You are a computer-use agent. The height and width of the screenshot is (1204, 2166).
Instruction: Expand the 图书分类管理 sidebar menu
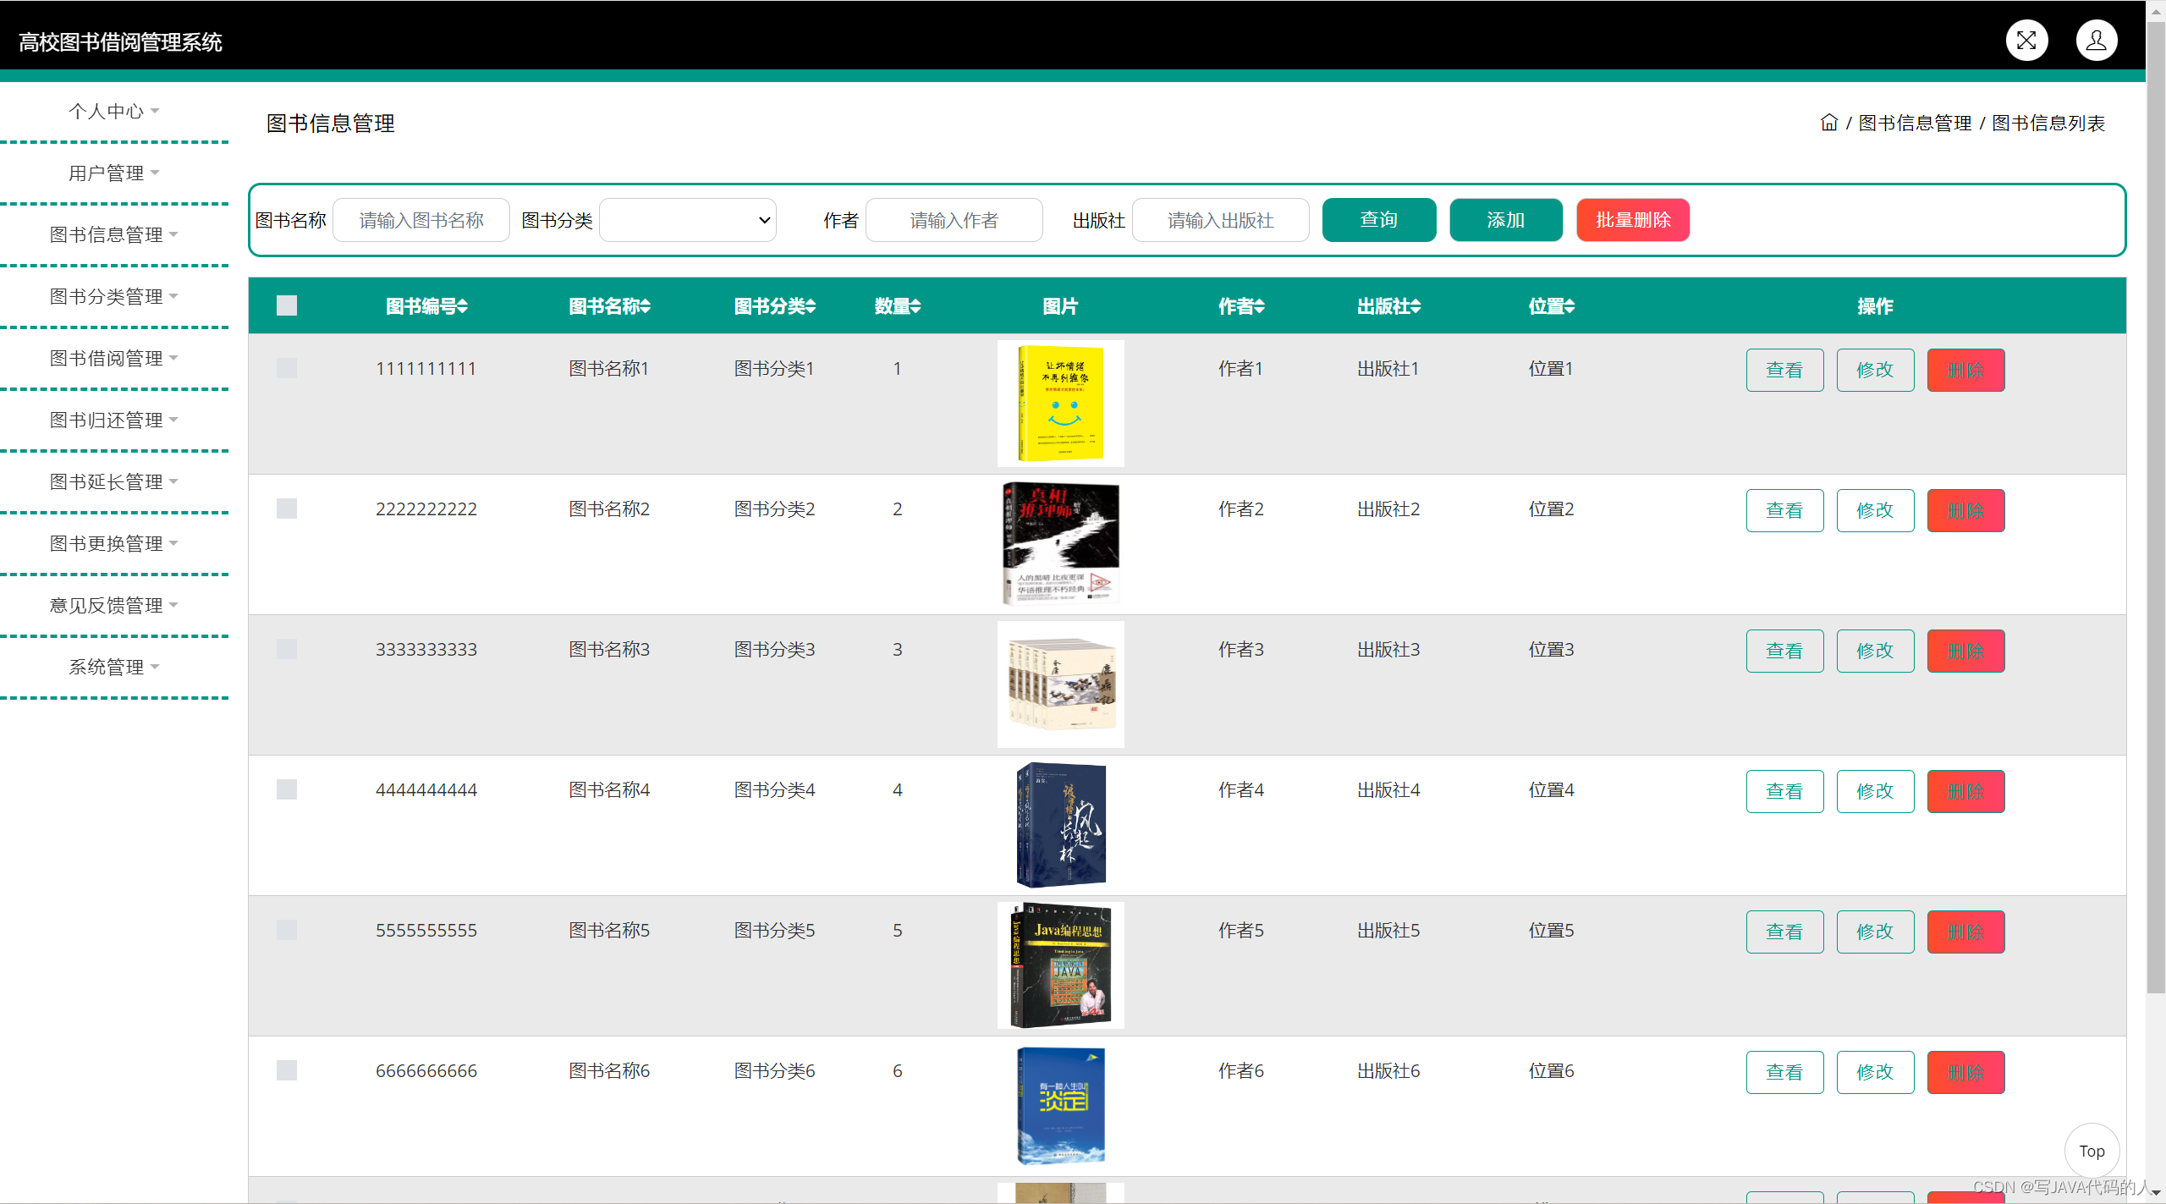coord(114,296)
